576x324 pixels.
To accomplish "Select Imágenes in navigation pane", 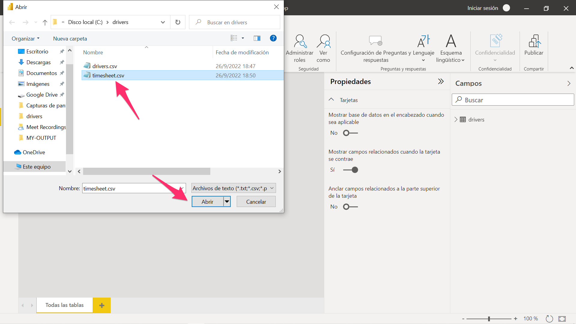I will point(38,84).
